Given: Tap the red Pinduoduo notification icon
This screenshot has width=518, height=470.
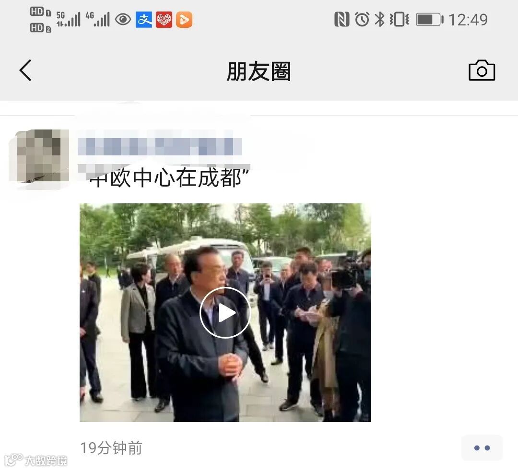Looking at the screenshot, I should pyautogui.click(x=164, y=20).
